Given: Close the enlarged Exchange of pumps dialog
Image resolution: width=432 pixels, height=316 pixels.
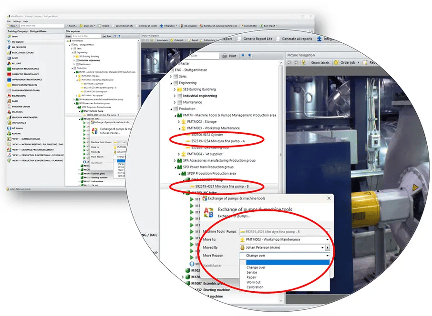Looking at the screenshot, I should click(329, 198).
